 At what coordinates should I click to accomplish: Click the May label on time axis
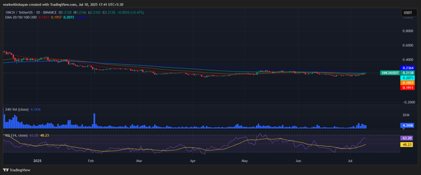tap(245, 161)
